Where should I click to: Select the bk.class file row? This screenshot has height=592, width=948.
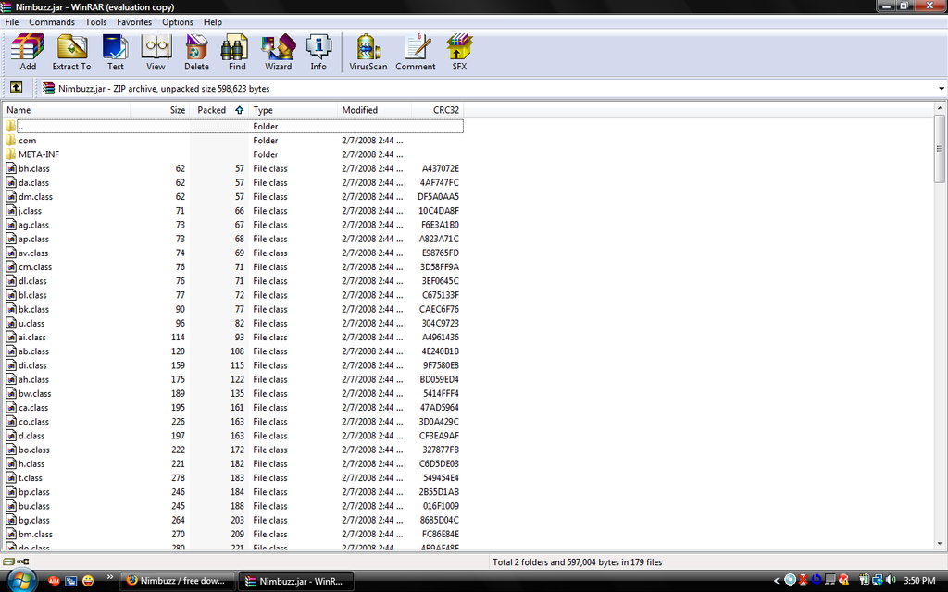tap(233, 309)
